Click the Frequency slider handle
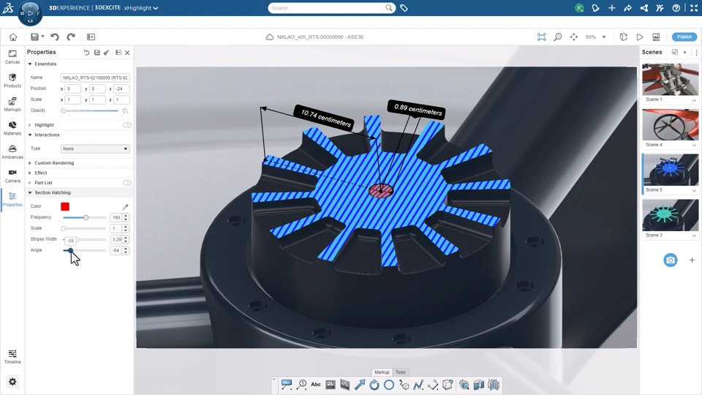 [86, 218]
